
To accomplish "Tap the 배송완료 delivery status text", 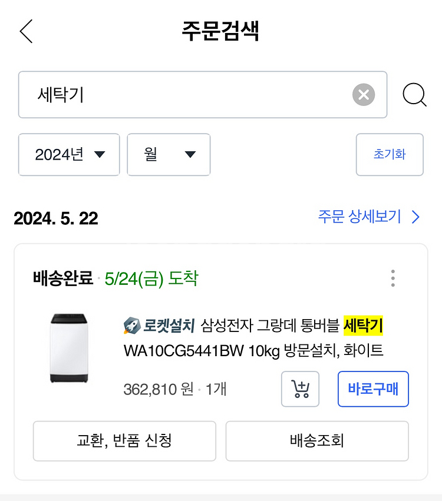I will [x=63, y=278].
